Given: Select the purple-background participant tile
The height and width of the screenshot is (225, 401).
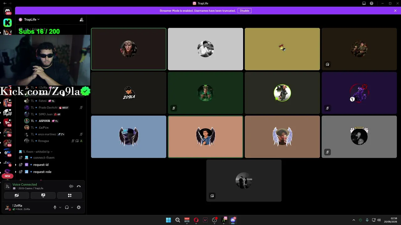Looking at the screenshot, I should pyautogui.click(x=359, y=93).
